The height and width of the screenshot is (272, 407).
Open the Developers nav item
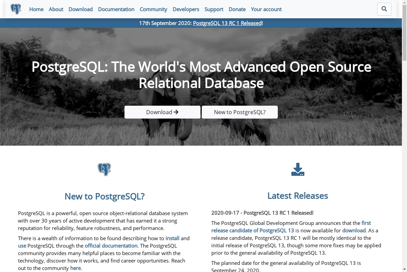[x=186, y=9]
